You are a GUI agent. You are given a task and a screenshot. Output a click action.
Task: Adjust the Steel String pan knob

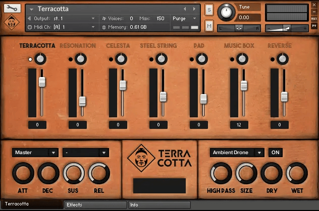tap(162, 59)
